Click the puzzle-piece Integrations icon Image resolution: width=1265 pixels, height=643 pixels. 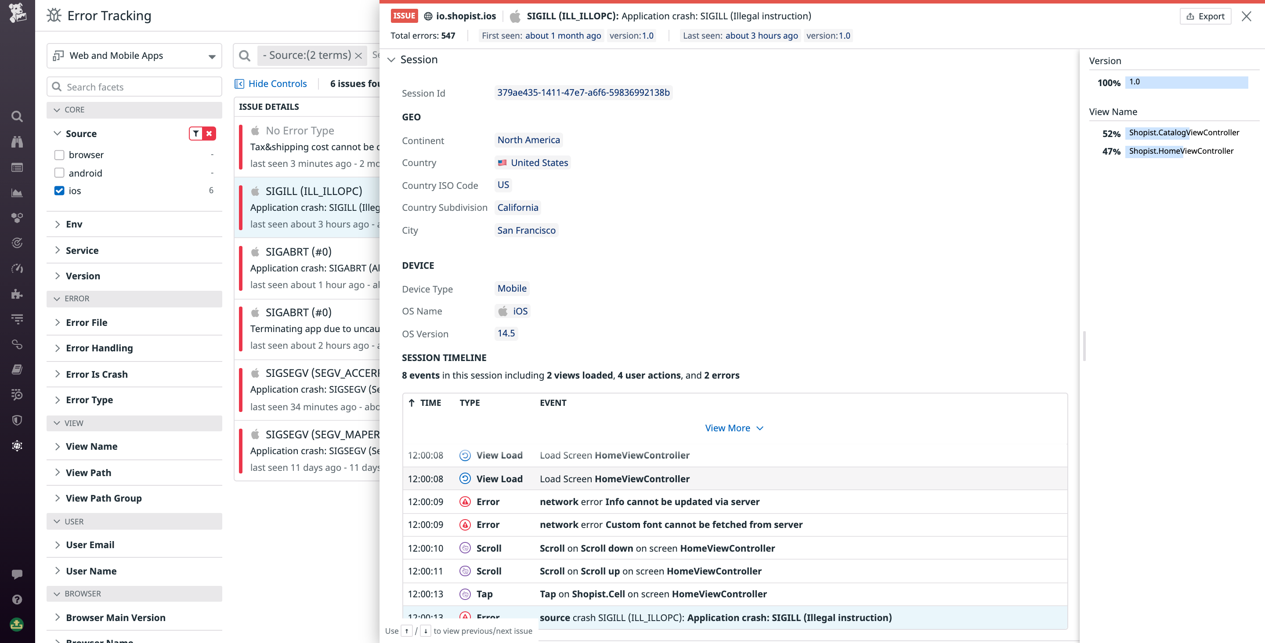[17, 294]
